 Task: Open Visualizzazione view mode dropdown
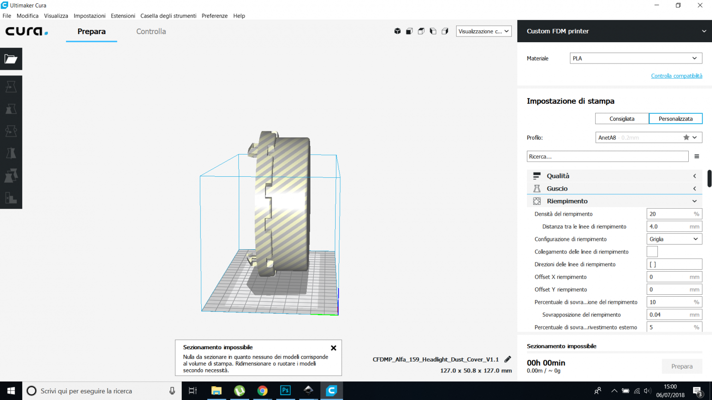coord(484,31)
